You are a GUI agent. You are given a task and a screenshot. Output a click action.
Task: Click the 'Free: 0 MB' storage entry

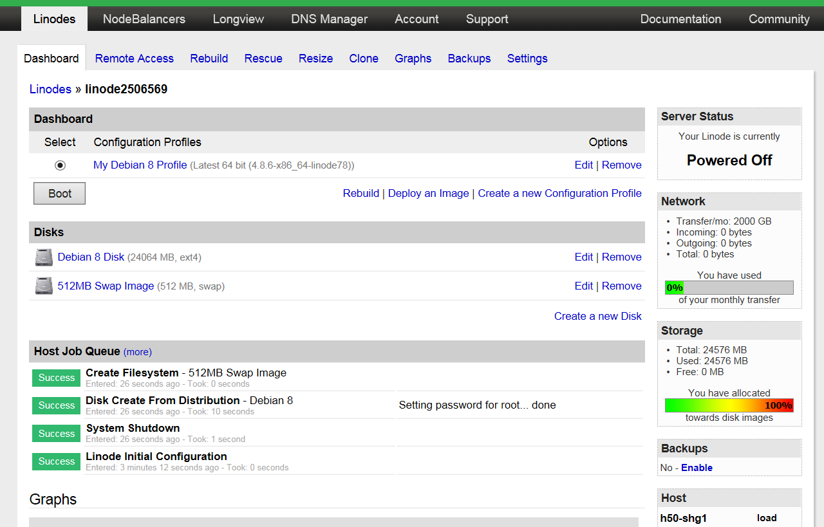700,373
